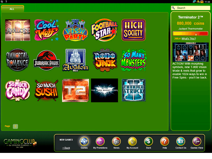Click the Jackpot Thermometer bar
212x159 pixels.
pyautogui.click(x=190, y=34)
